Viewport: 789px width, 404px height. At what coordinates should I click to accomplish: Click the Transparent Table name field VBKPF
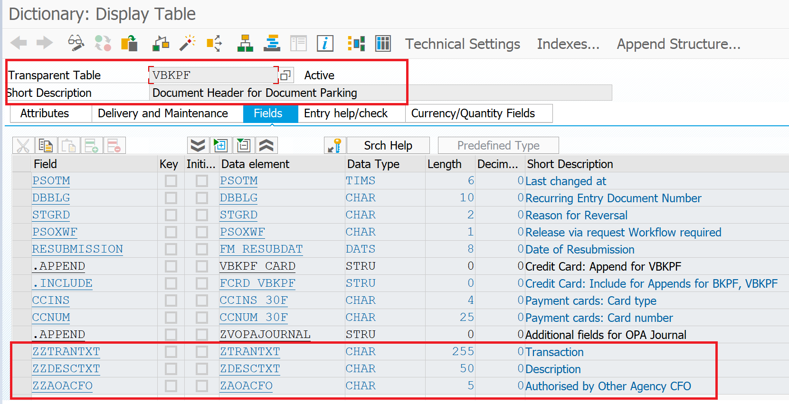[213, 75]
